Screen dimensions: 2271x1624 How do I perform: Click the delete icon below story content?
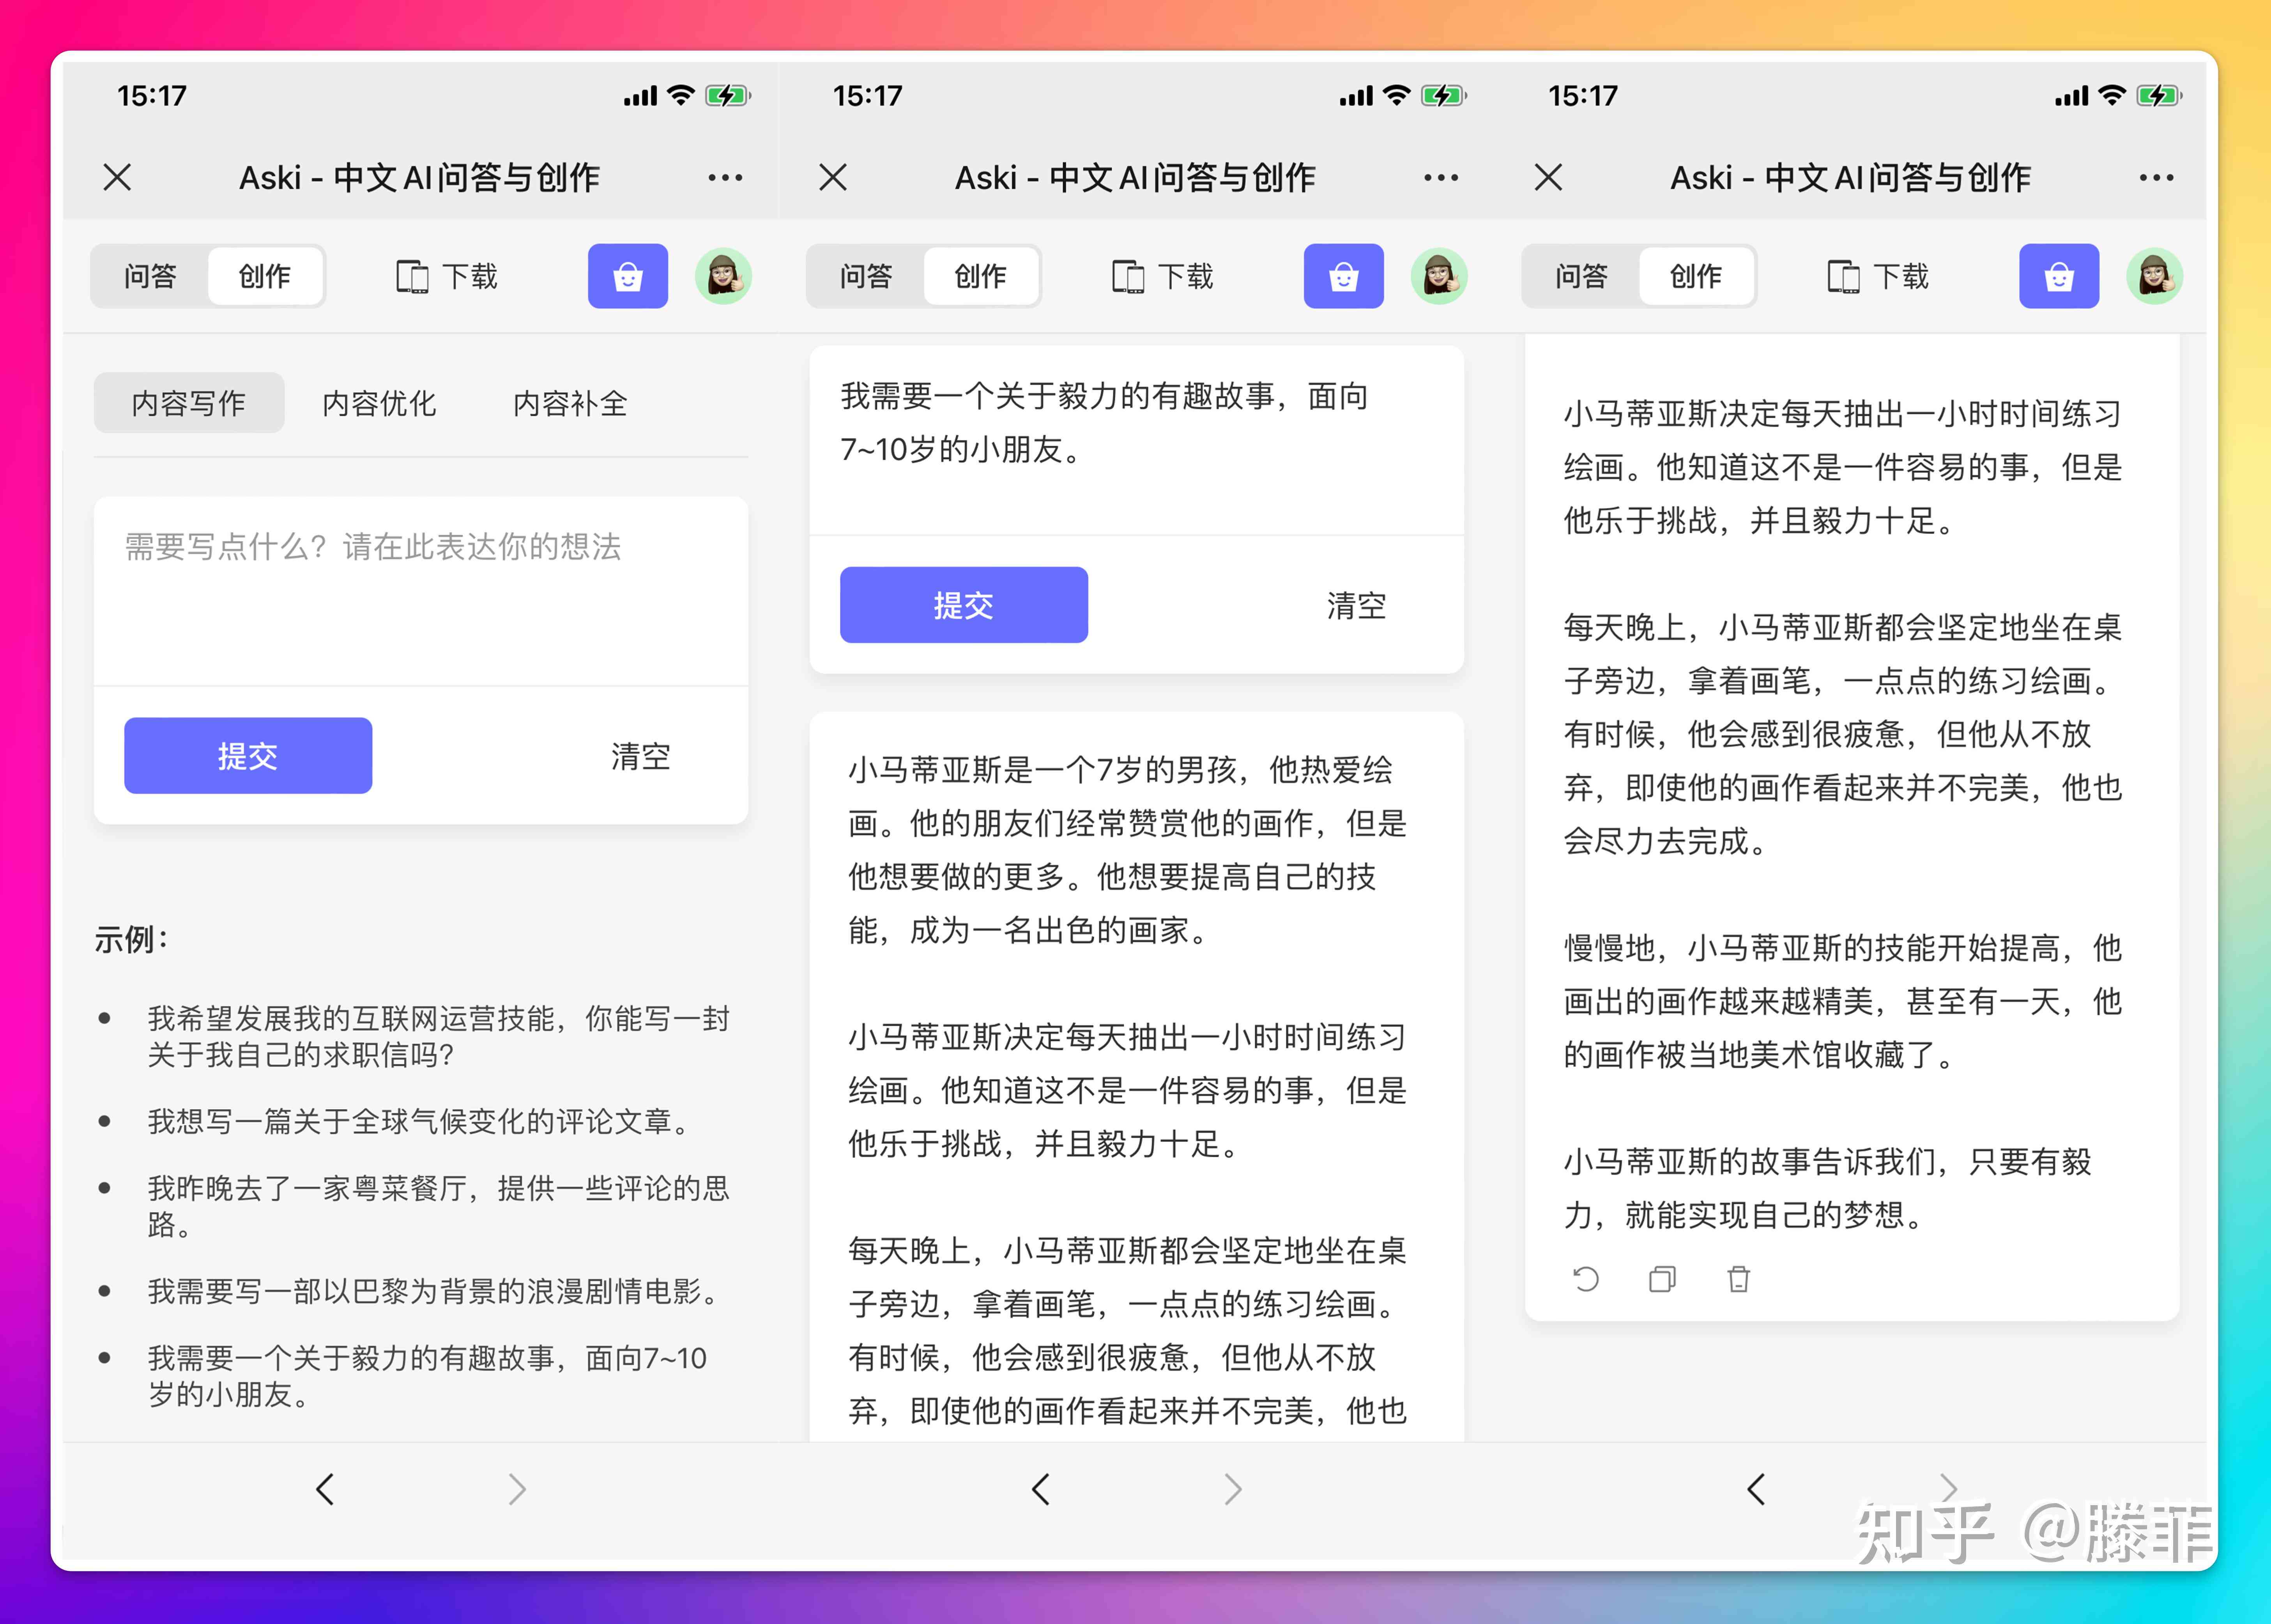(1737, 1283)
